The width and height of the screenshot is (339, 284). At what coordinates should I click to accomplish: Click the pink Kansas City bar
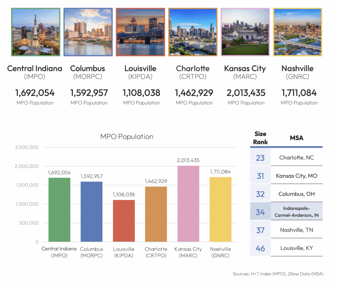tap(188, 204)
